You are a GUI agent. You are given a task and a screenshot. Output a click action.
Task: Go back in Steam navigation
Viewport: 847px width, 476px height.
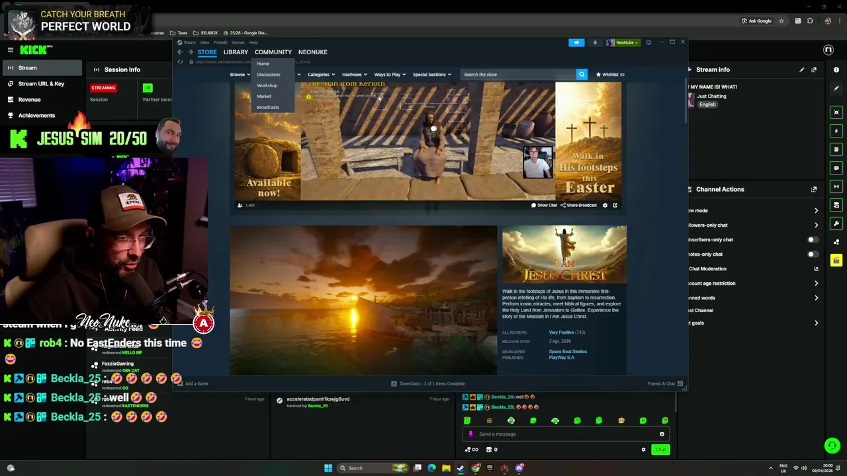pyautogui.click(x=180, y=52)
